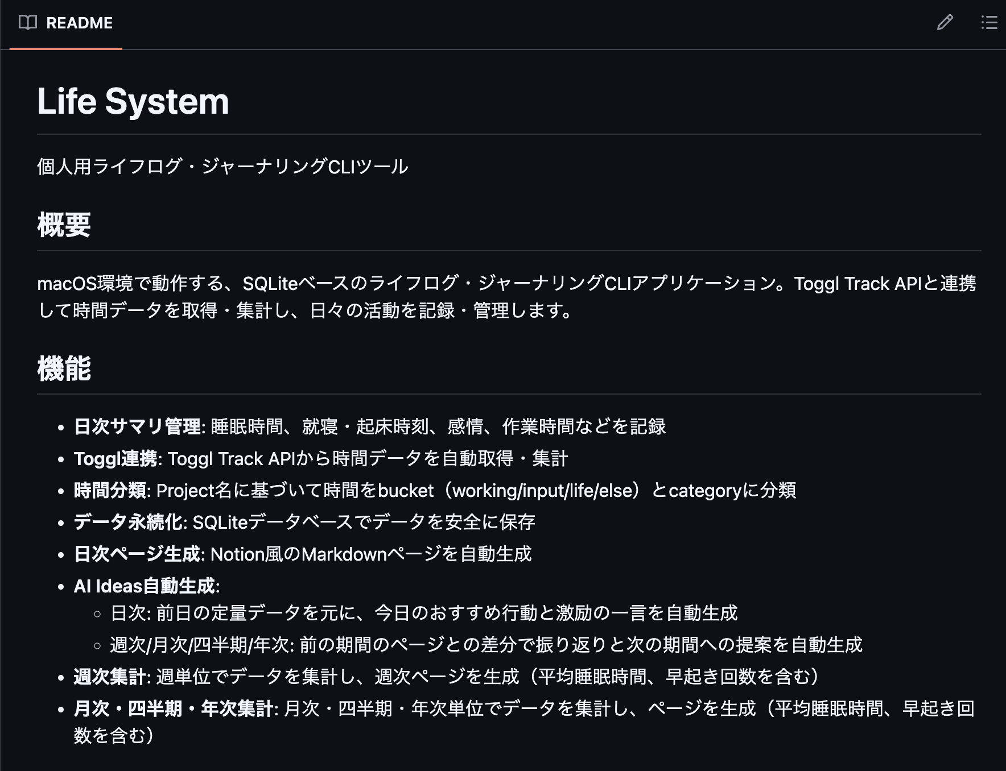
Task: Click the bold 時間分類 list item
Action: click(x=110, y=490)
